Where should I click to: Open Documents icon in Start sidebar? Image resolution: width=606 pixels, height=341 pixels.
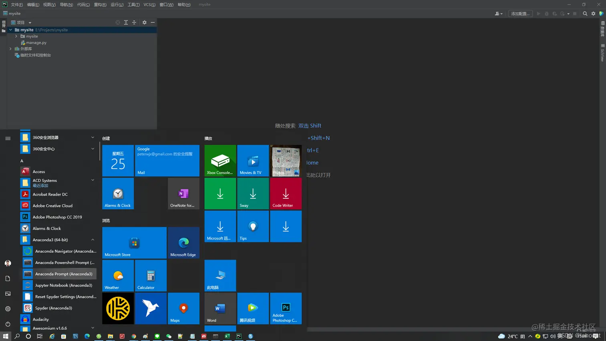8,278
